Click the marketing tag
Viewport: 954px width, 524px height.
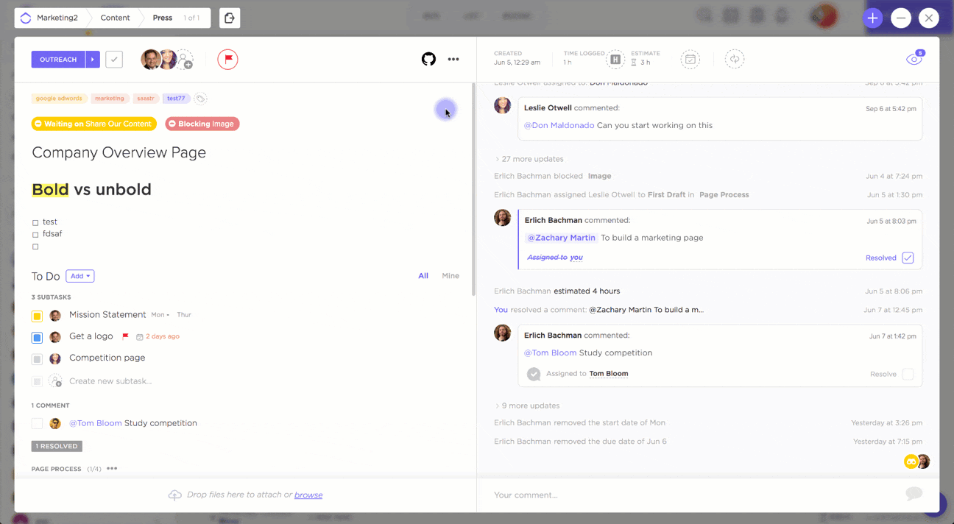(x=110, y=99)
